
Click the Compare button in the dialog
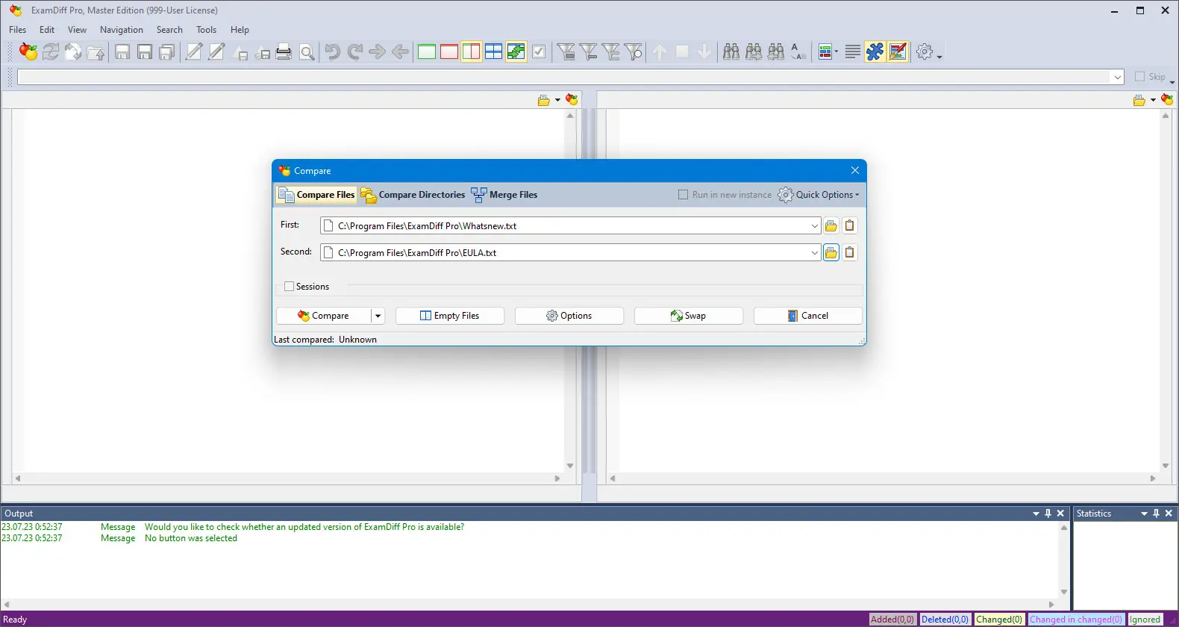(x=324, y=316)
